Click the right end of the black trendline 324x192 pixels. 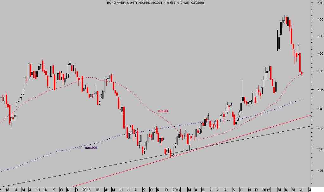[x=310, y=126]
